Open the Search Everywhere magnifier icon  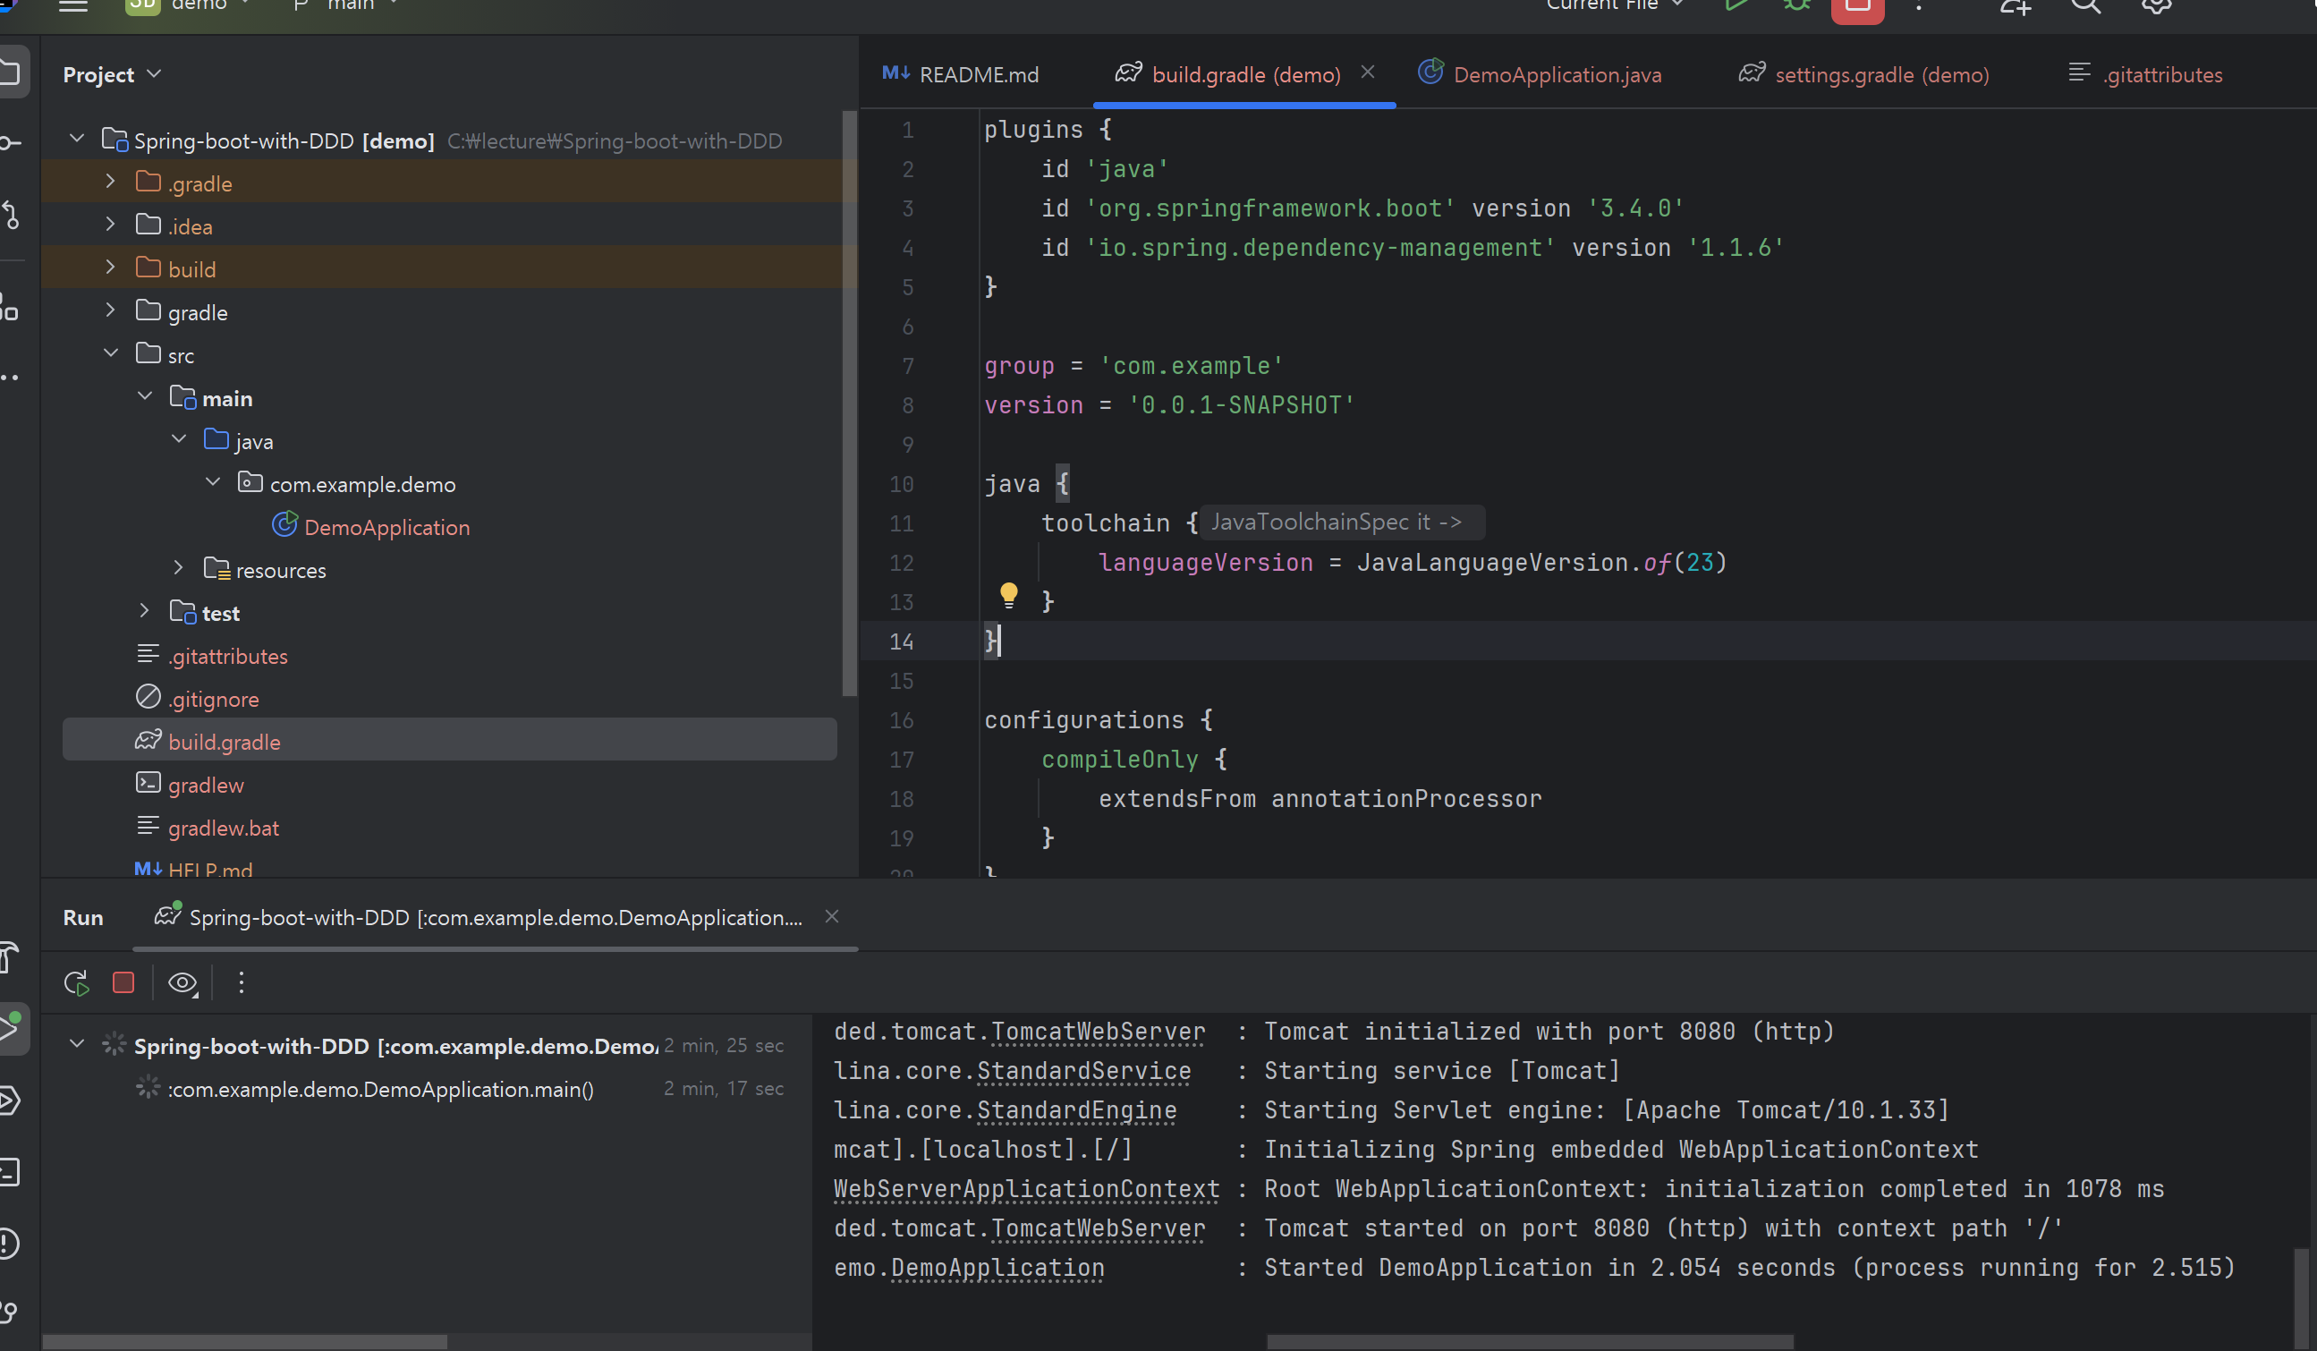(x=2084, y=5)
